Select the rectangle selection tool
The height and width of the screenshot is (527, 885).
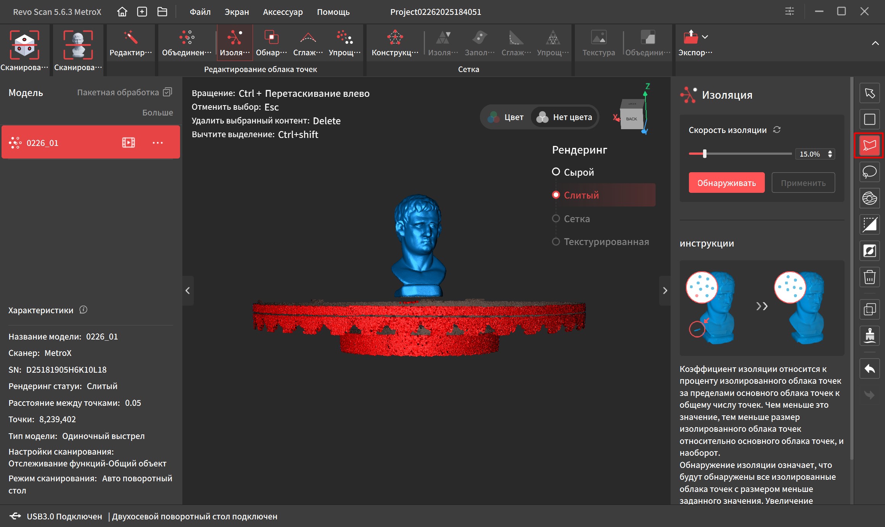[869, 119]
